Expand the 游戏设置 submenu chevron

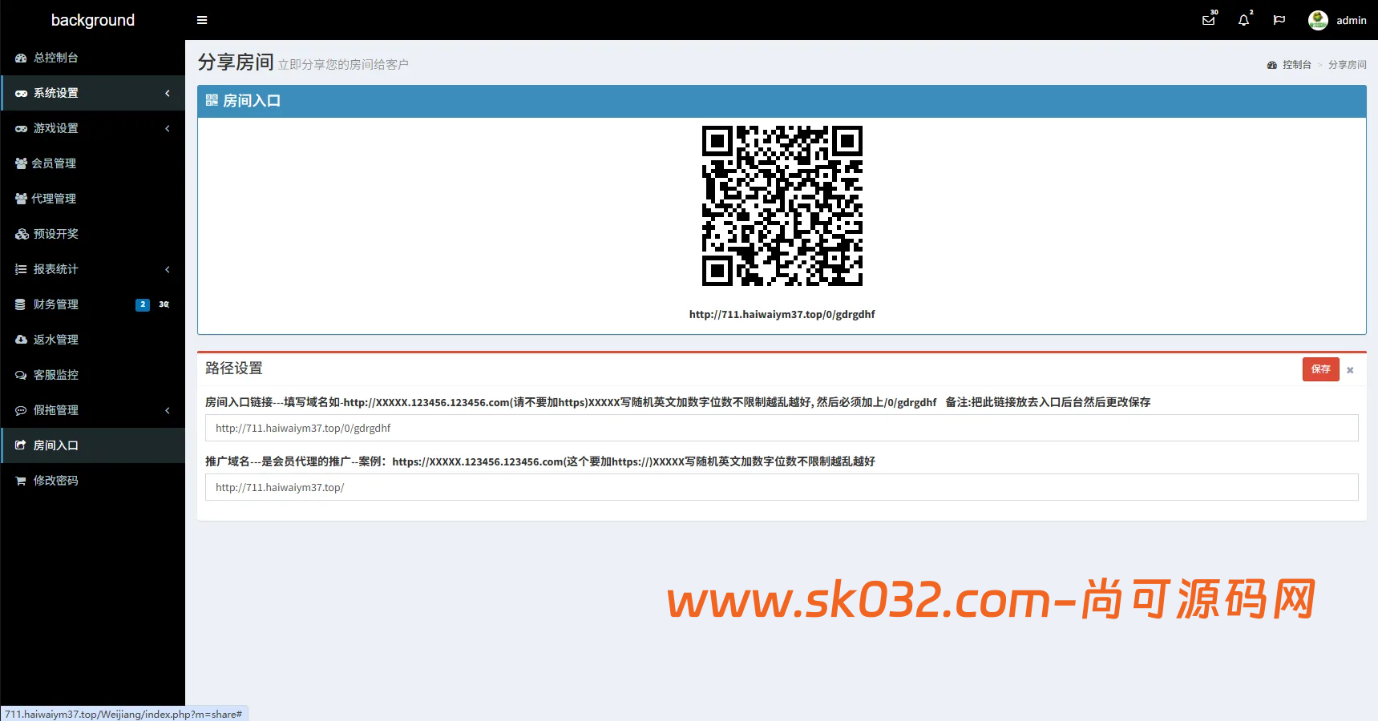(x=168, y=128)
